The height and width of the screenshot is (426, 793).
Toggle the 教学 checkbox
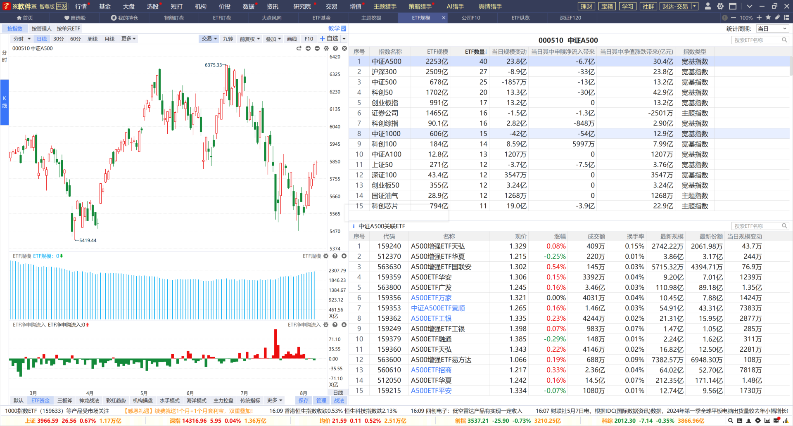point(344,28)
